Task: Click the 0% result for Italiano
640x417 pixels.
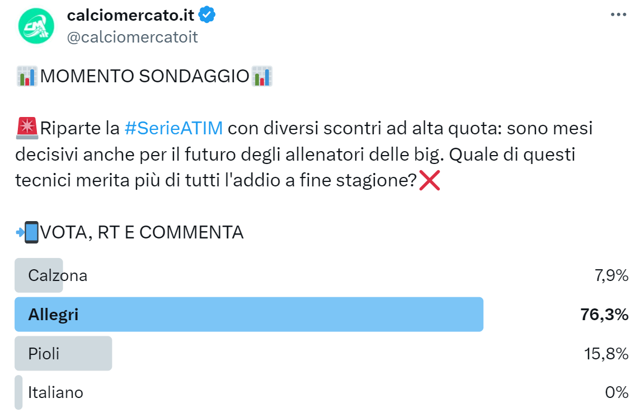Action: pos(617,392)
